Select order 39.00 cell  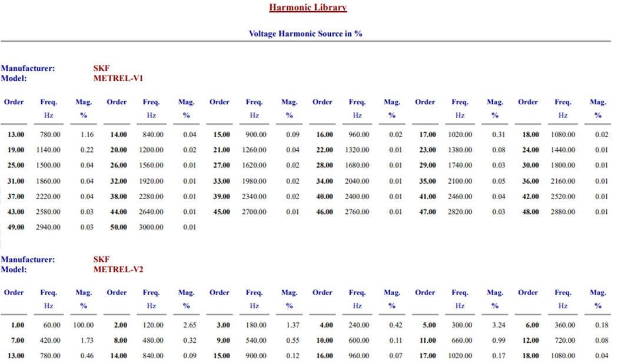click(x=221, y=196)
